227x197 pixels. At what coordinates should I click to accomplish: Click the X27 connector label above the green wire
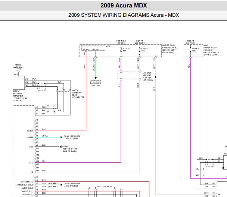(x=94, y=60)
